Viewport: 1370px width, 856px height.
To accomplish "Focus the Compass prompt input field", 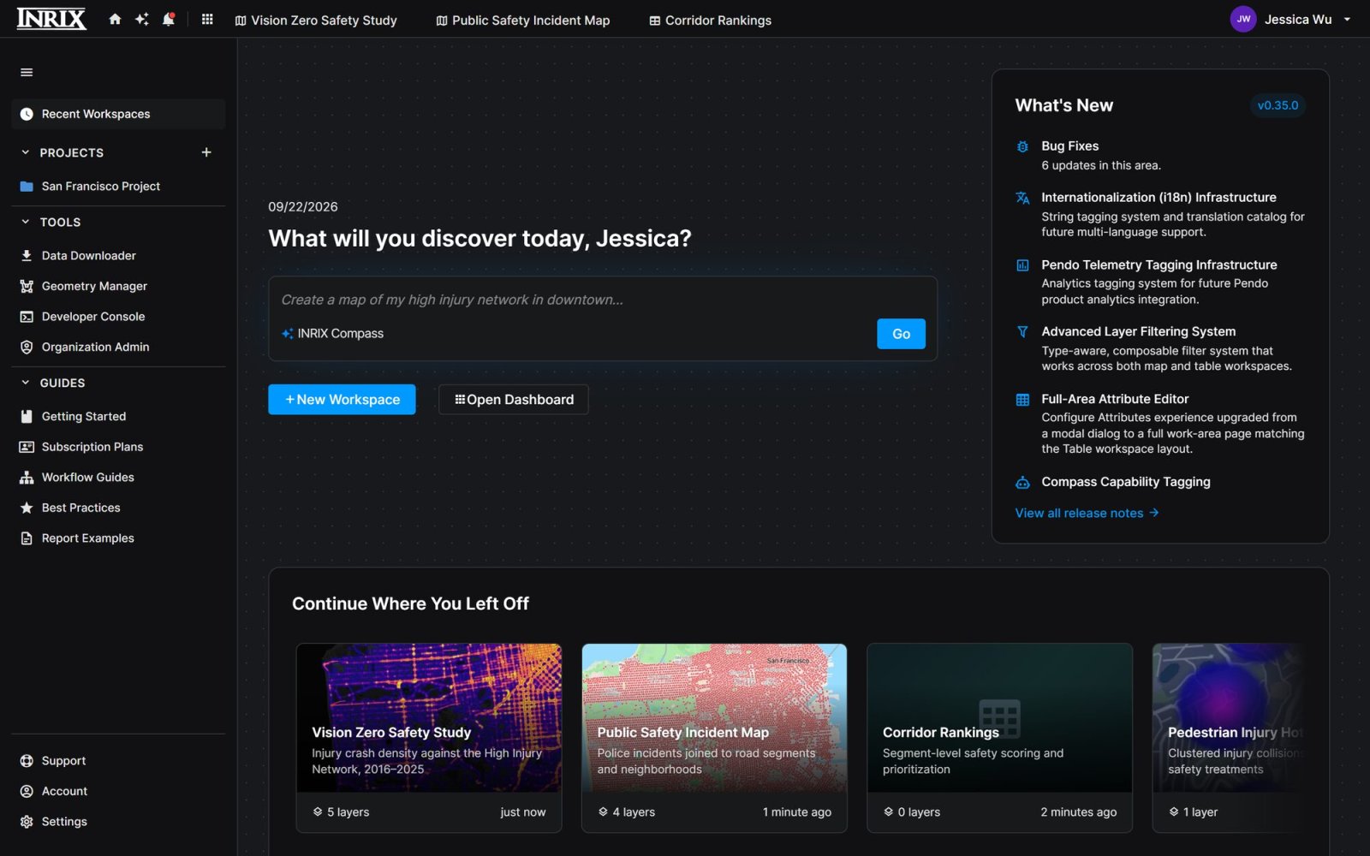I will (602, 300).
